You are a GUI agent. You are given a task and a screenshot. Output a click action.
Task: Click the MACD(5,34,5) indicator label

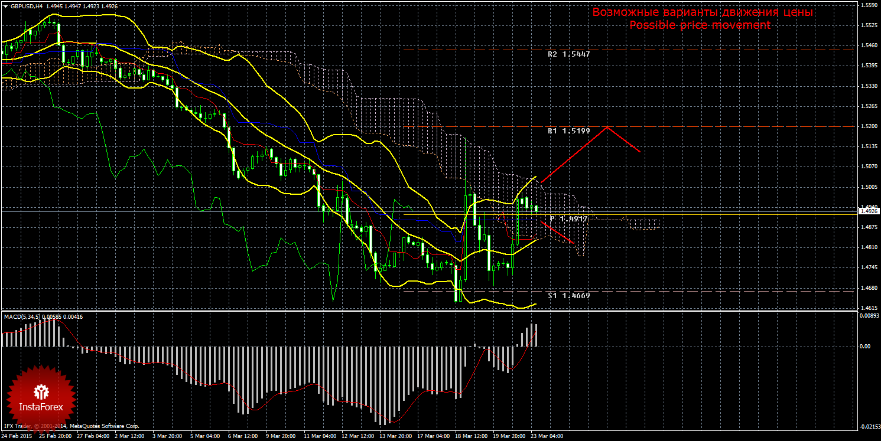pyautogui.click(x=22, y=317)
